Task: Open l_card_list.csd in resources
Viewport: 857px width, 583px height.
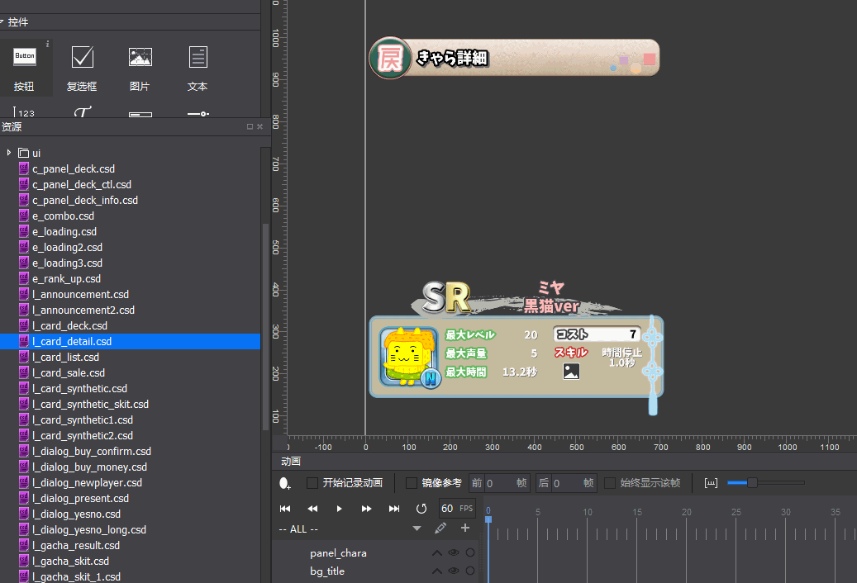Action: click(x=65, y=357)
